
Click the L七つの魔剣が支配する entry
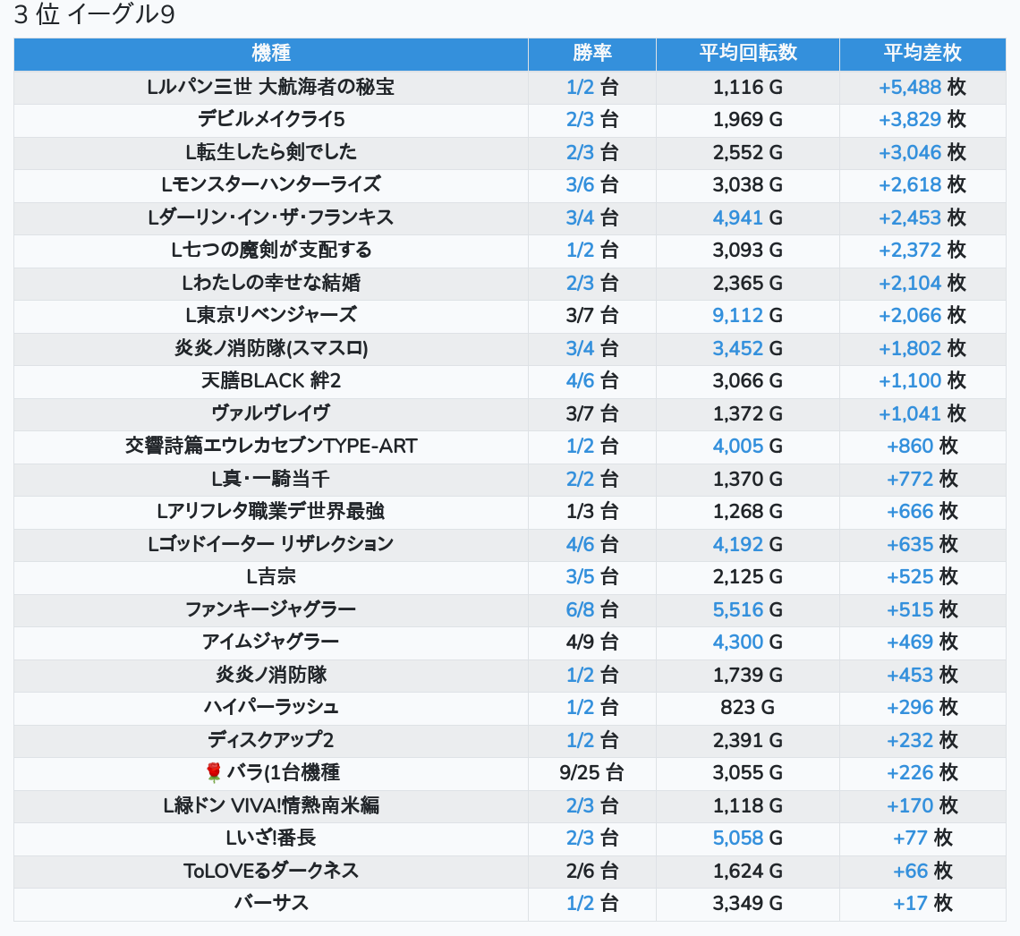(x=270, y=250)
